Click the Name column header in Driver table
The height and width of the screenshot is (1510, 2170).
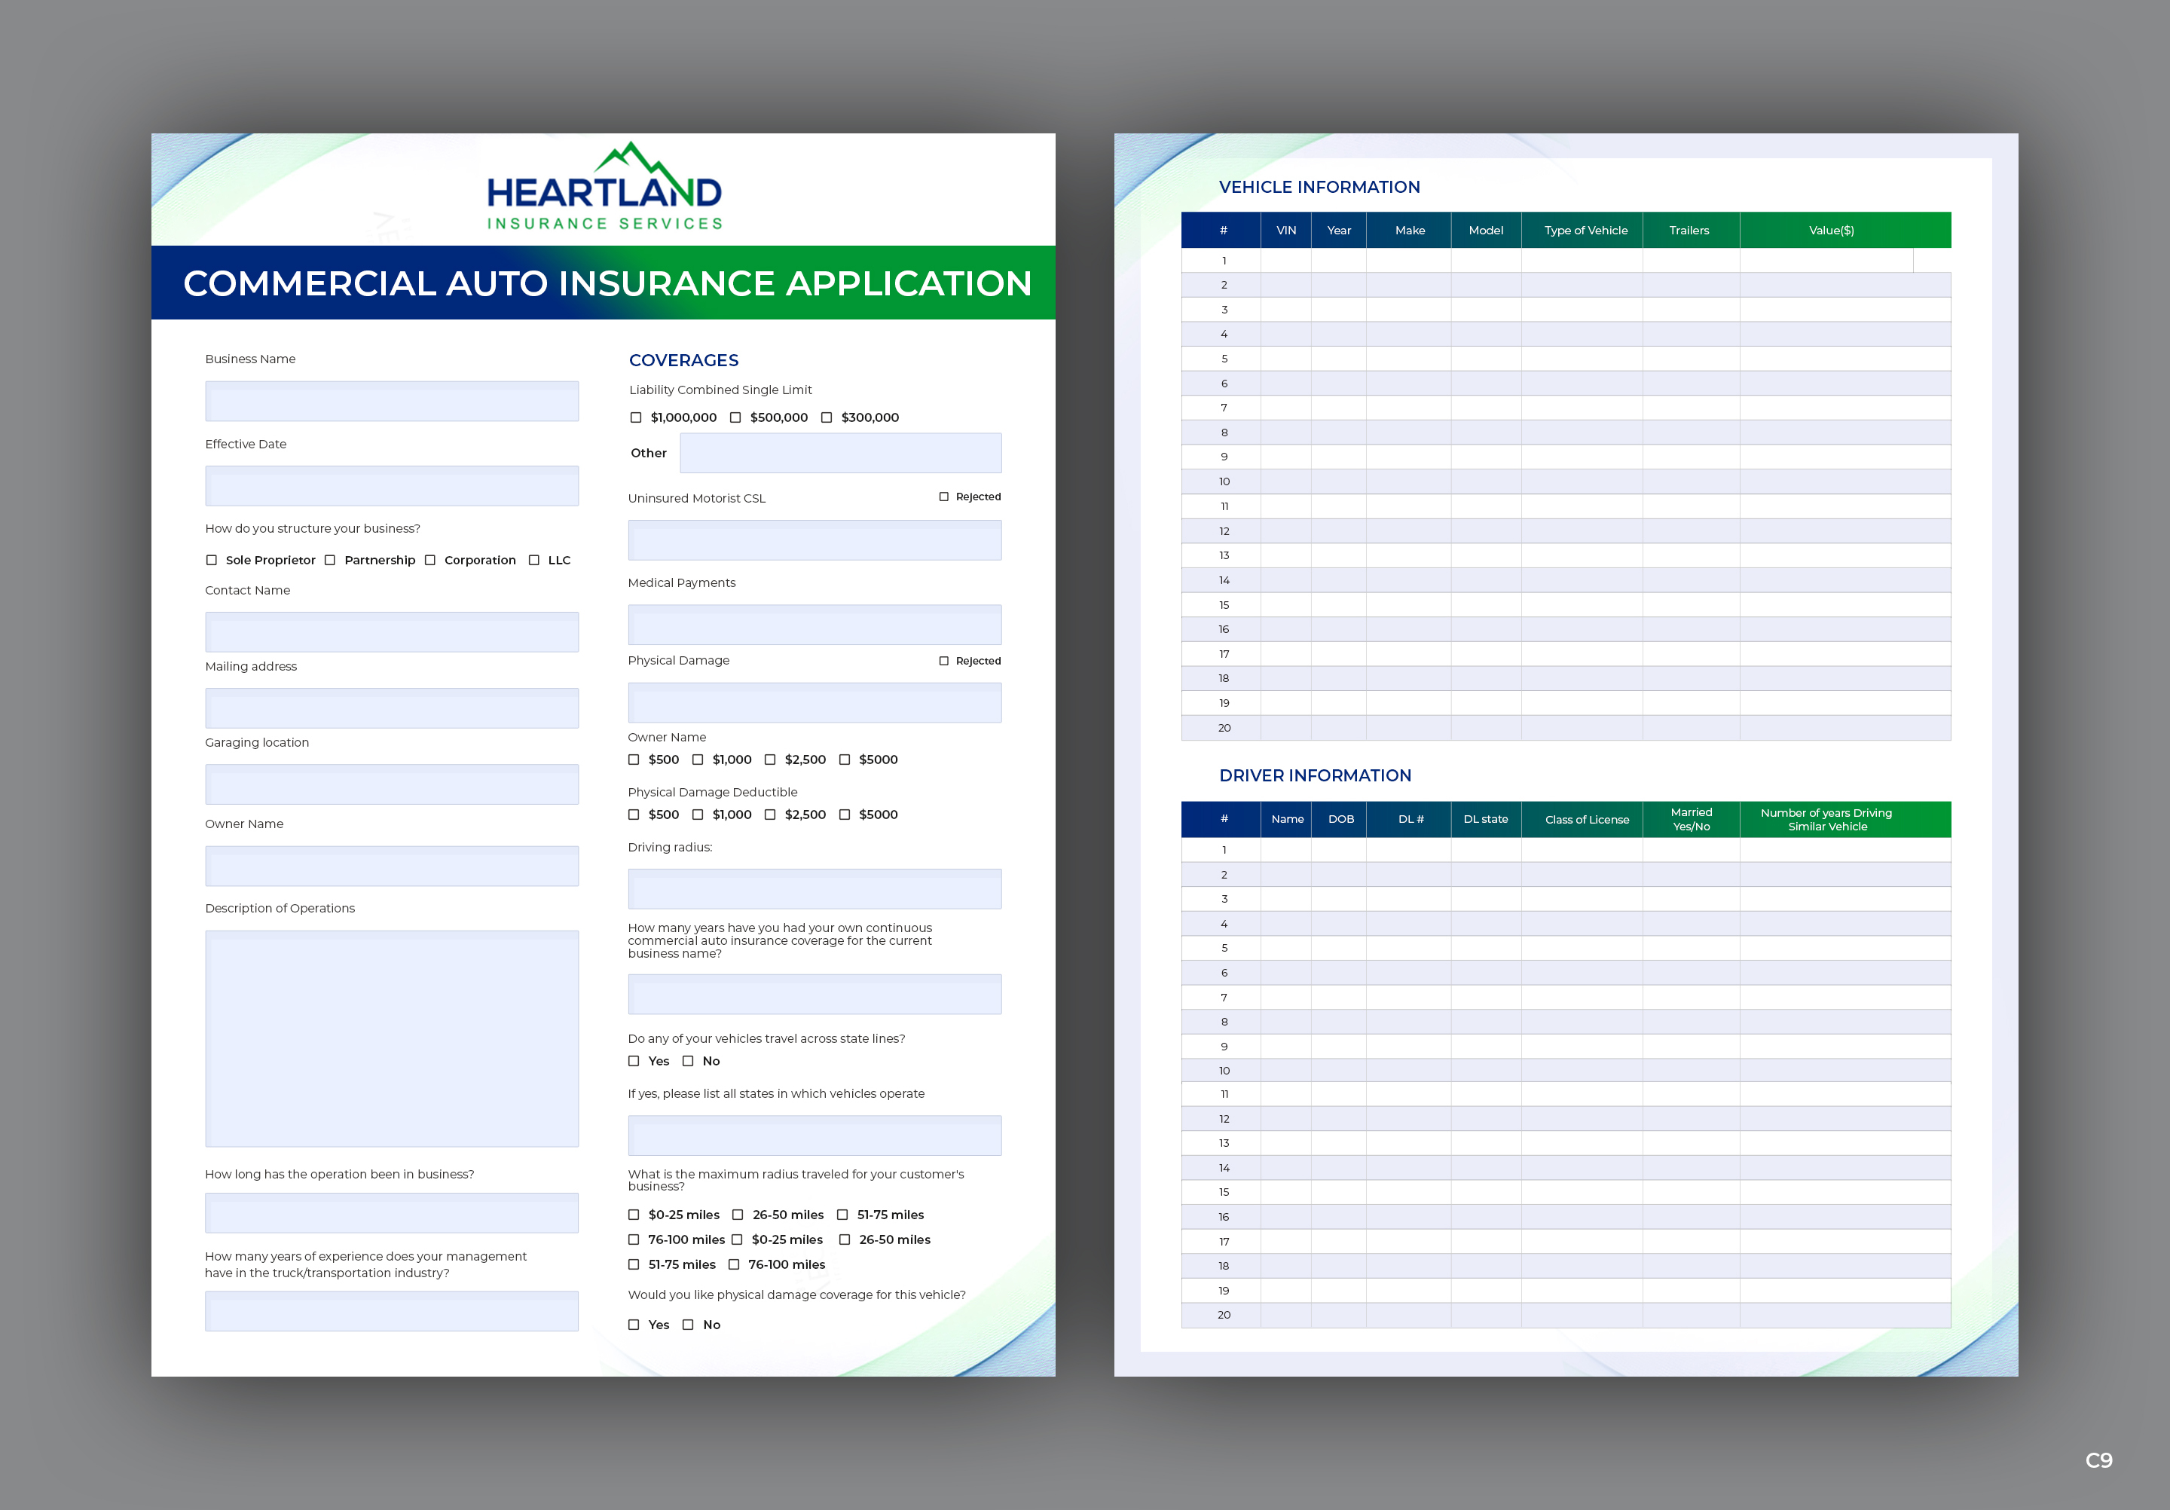pos(1286,819)
